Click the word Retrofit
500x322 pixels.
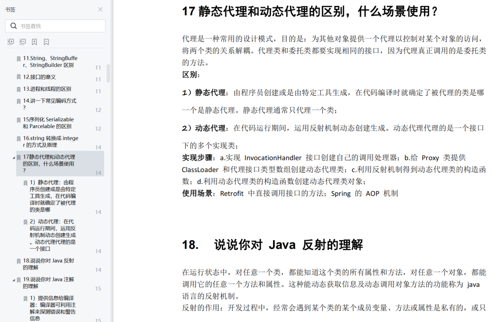tap(232, 193)
